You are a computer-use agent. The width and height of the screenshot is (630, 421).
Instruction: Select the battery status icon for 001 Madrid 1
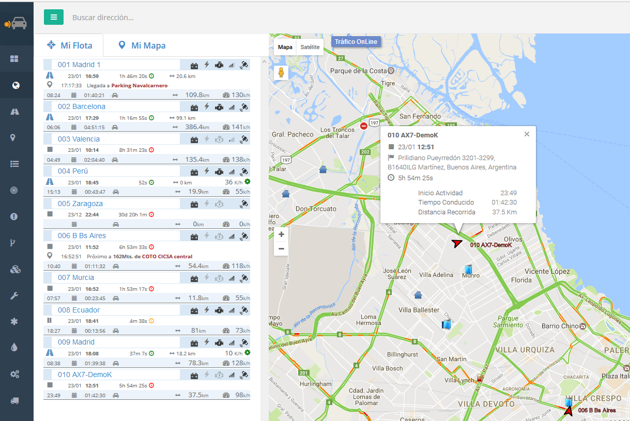(194, 65)
